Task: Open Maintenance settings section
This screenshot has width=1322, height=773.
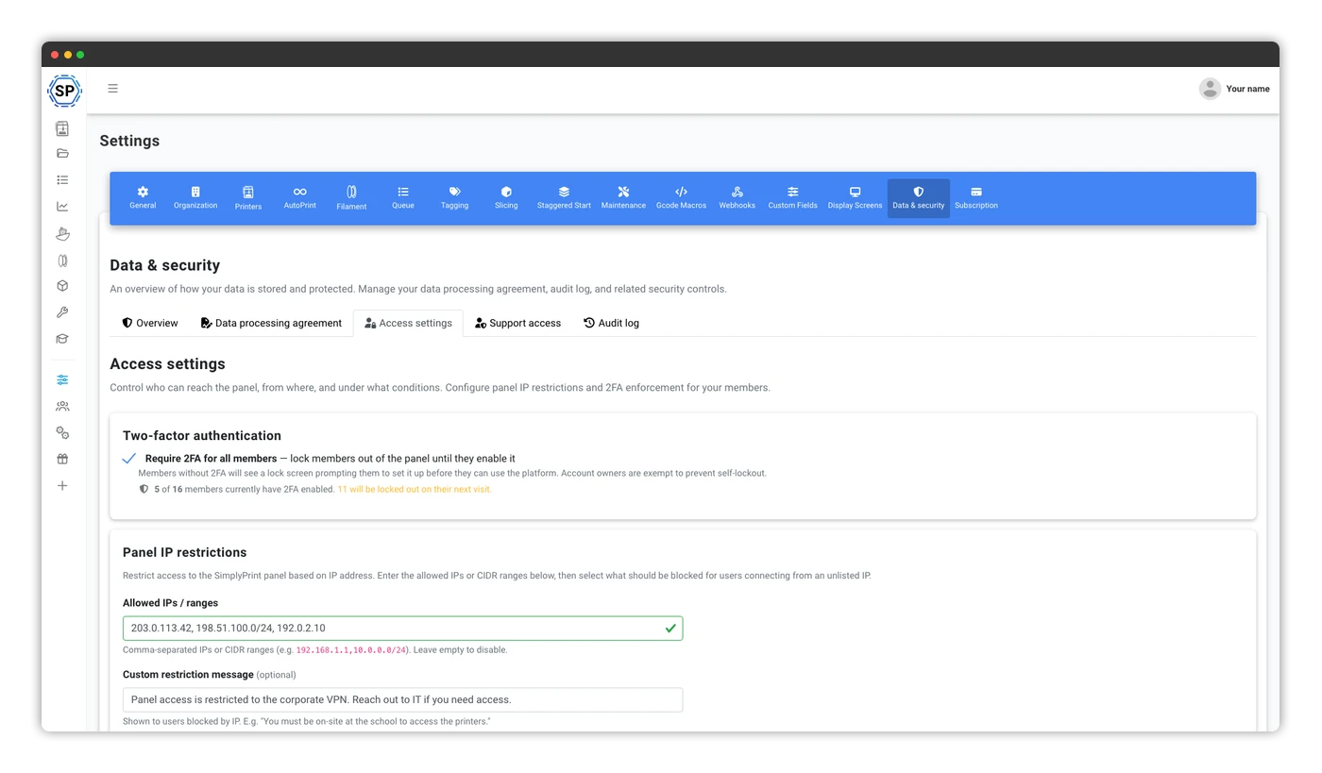Action: point(623,198)
